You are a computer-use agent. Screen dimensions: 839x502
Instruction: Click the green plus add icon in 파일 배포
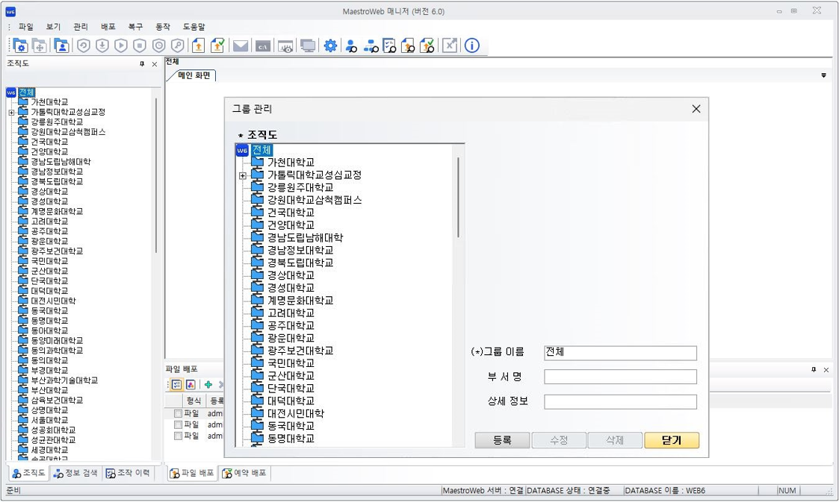[208, 385]
